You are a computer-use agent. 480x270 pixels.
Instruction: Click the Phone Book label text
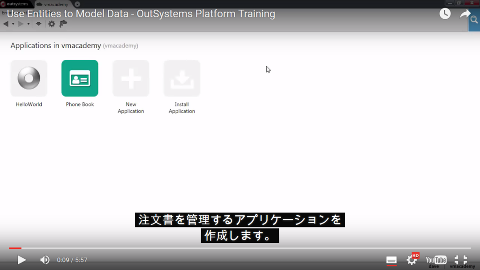click(80, 105)
